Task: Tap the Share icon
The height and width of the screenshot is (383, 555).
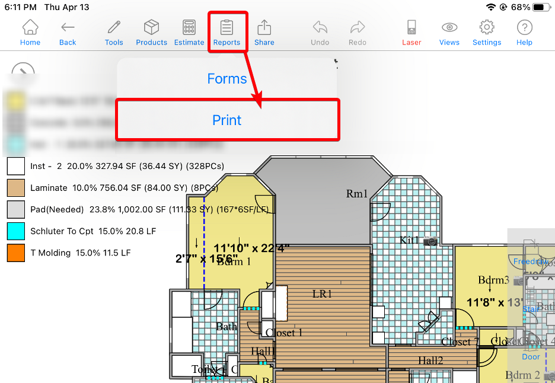Action: click(264, 33)
